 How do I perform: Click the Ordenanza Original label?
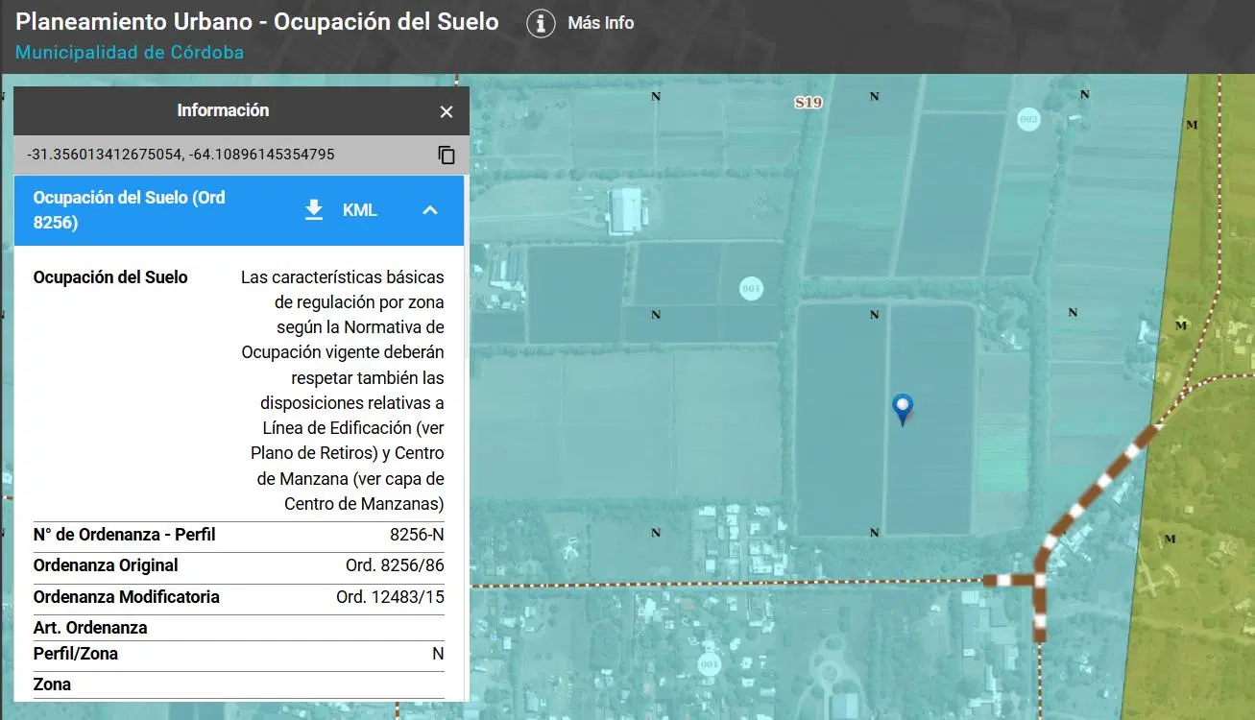pos(106,565)
